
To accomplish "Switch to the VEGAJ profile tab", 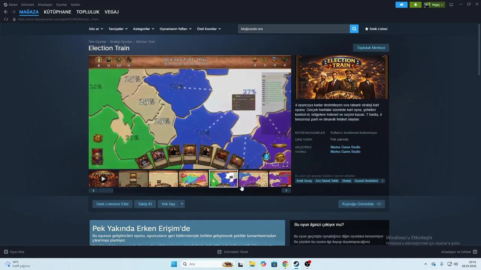I will point(112,12).
